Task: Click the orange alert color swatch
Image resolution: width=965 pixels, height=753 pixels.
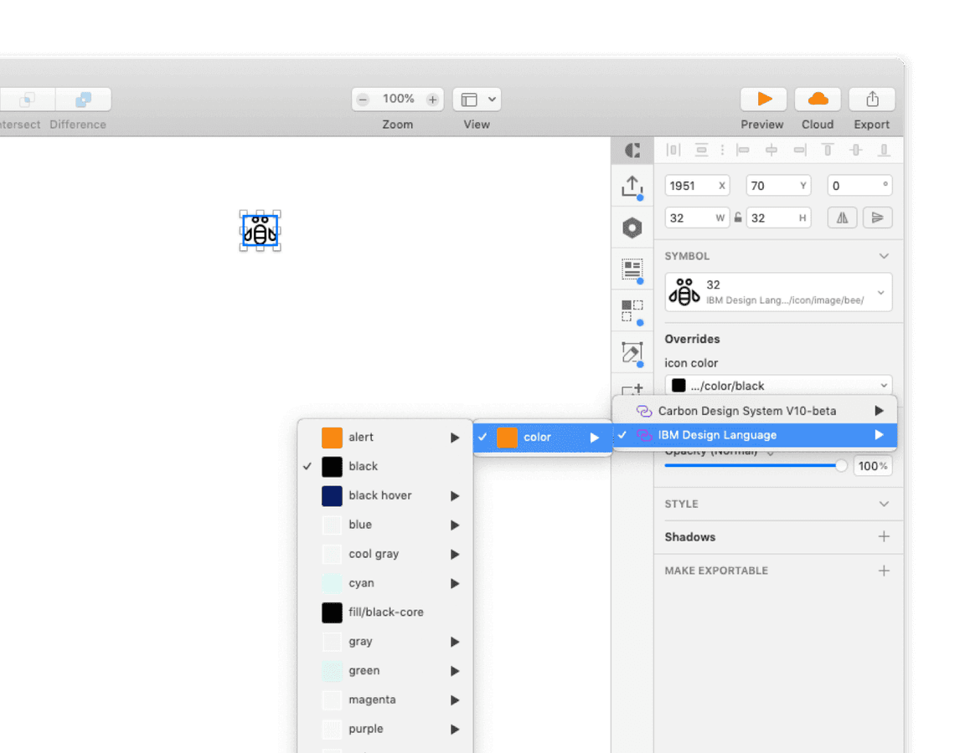Action: point(330,437)
